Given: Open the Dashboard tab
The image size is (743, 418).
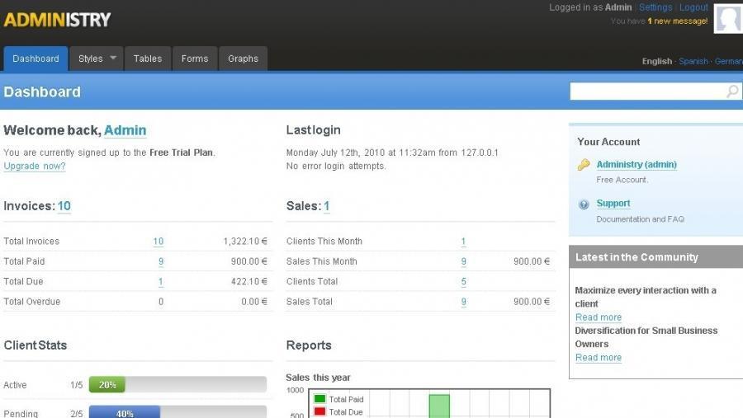Looking at the screenshot, I should pos(36,59).
